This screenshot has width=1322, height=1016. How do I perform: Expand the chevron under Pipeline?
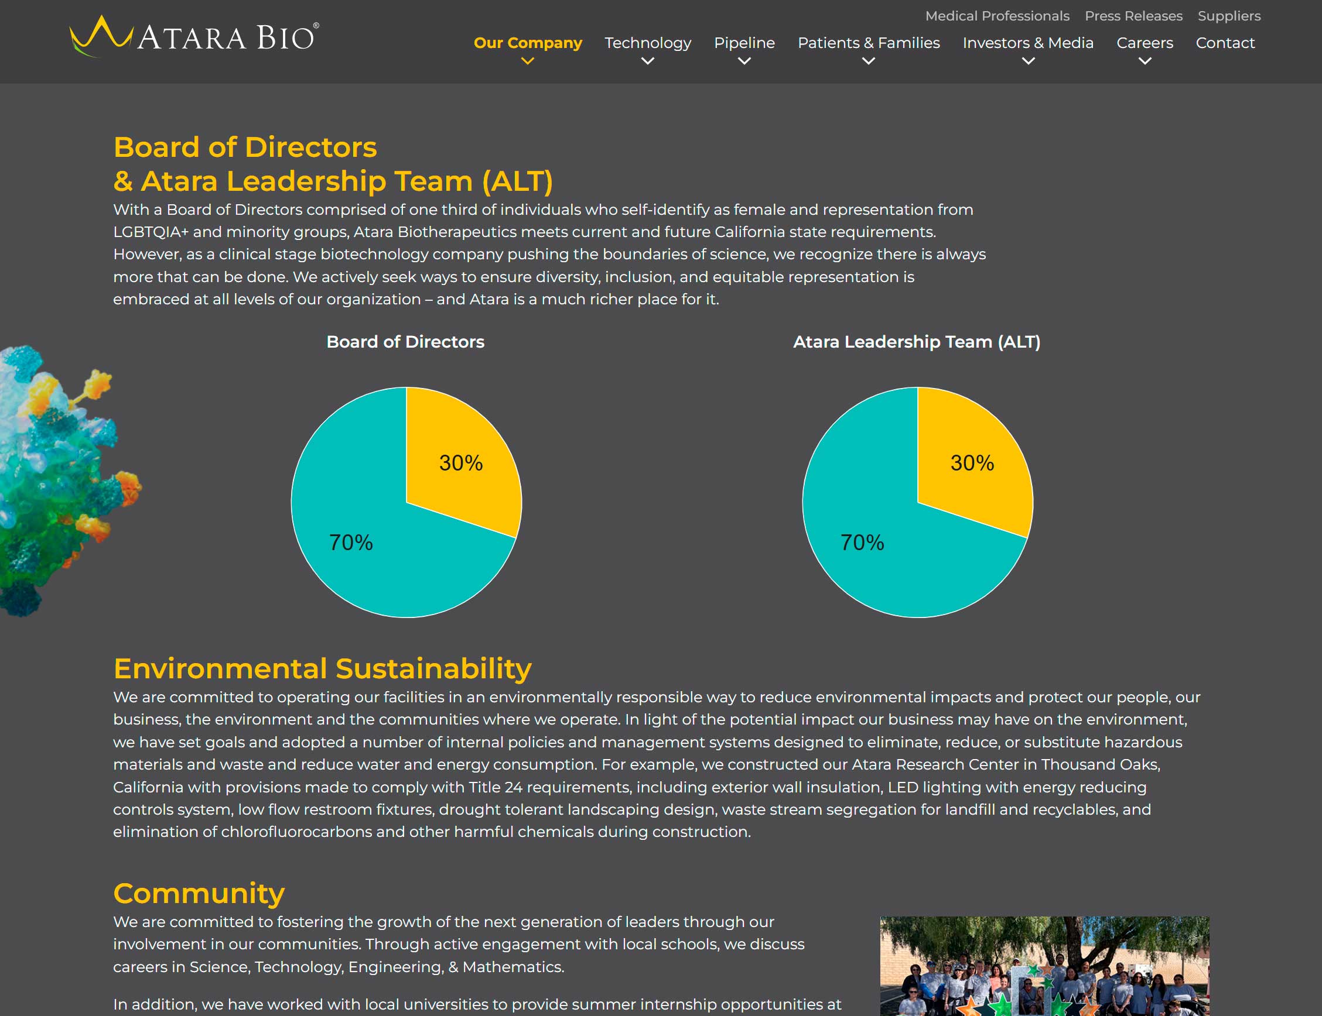pos(744,61)
